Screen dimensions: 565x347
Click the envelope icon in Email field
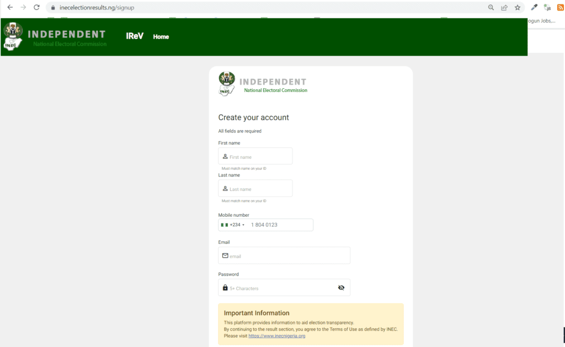tap(225, 255)
